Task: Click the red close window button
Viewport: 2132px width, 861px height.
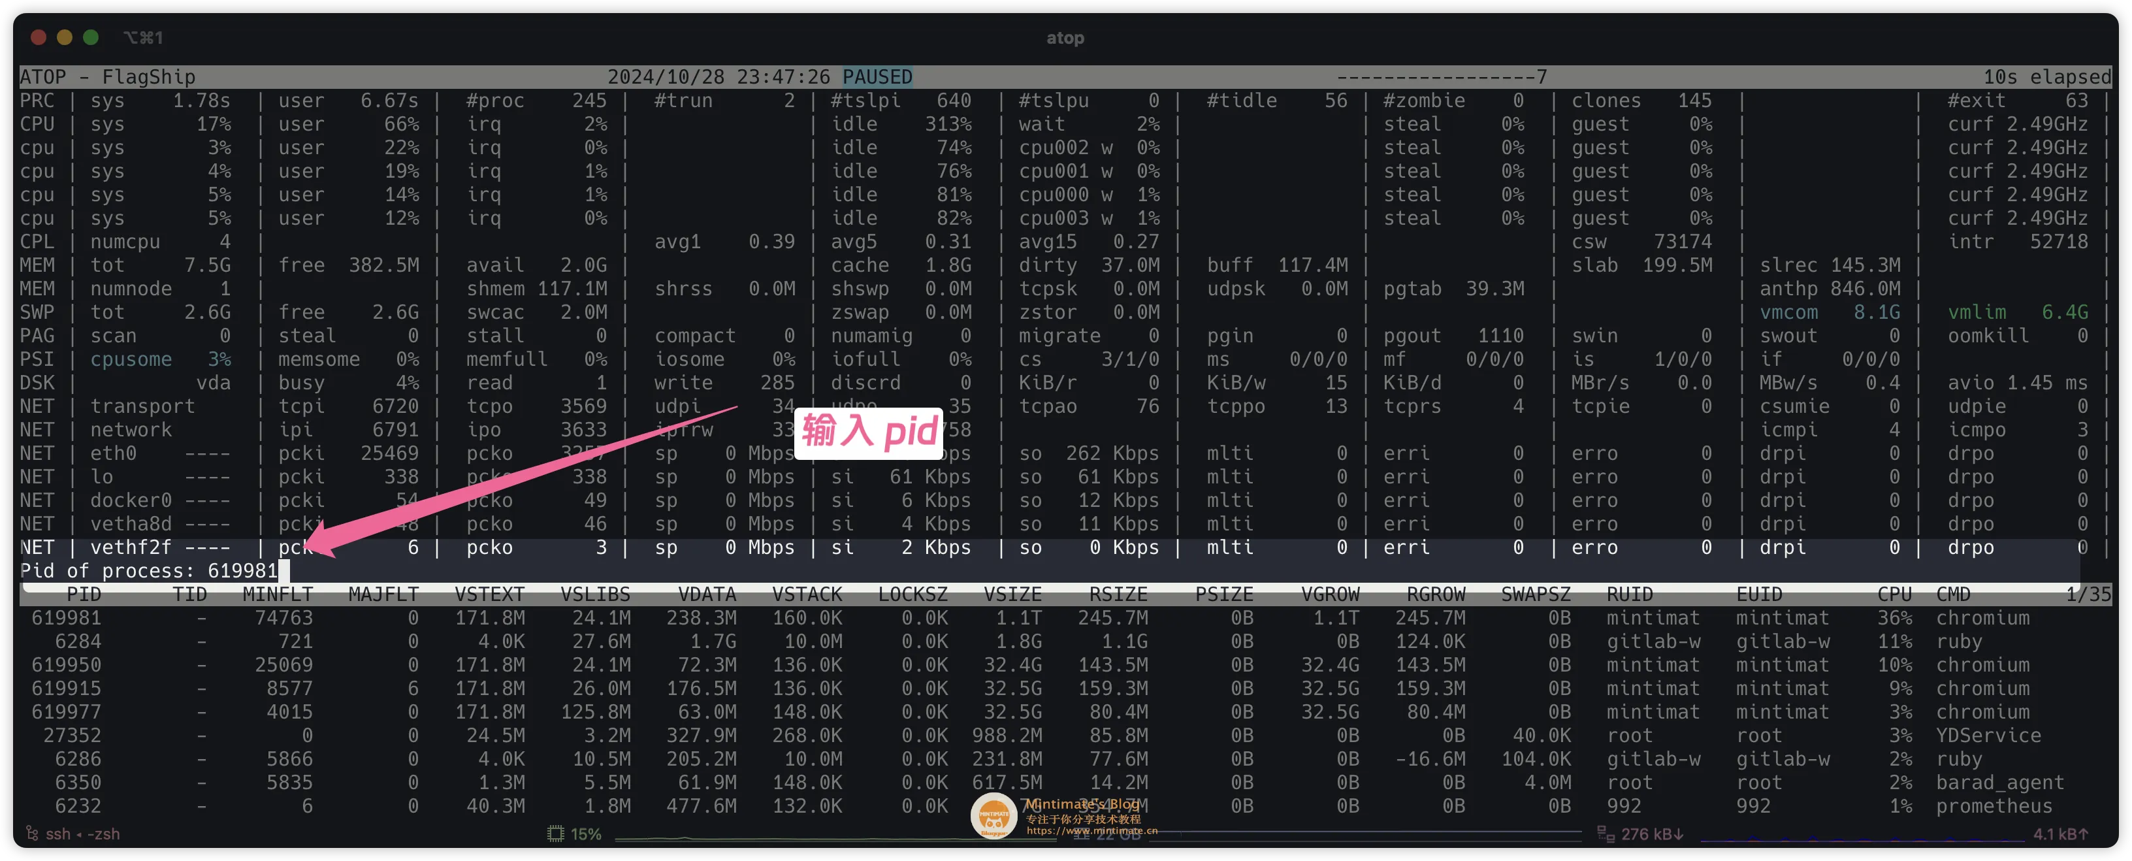Action: (x=38, y=37)
